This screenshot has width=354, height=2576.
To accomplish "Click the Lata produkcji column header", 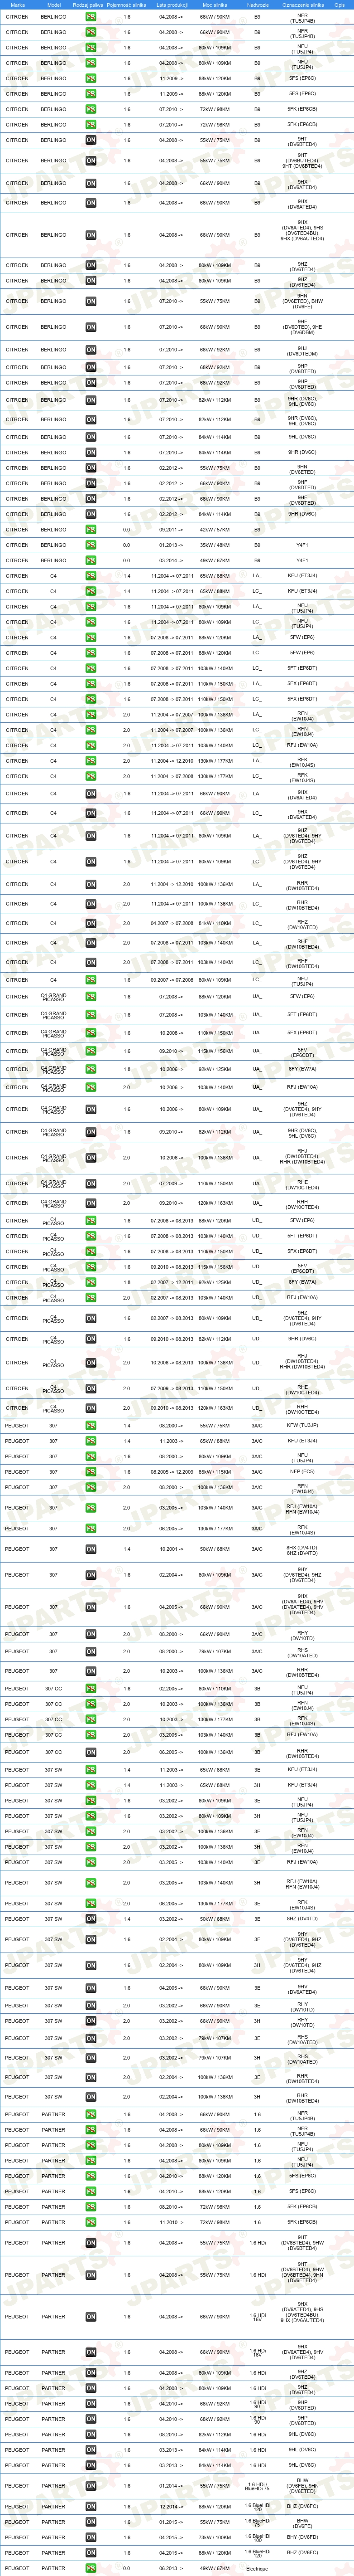I will 171,5.
